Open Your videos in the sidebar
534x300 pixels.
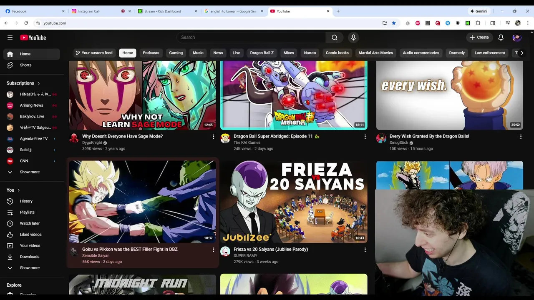click(x=32, y=246)
